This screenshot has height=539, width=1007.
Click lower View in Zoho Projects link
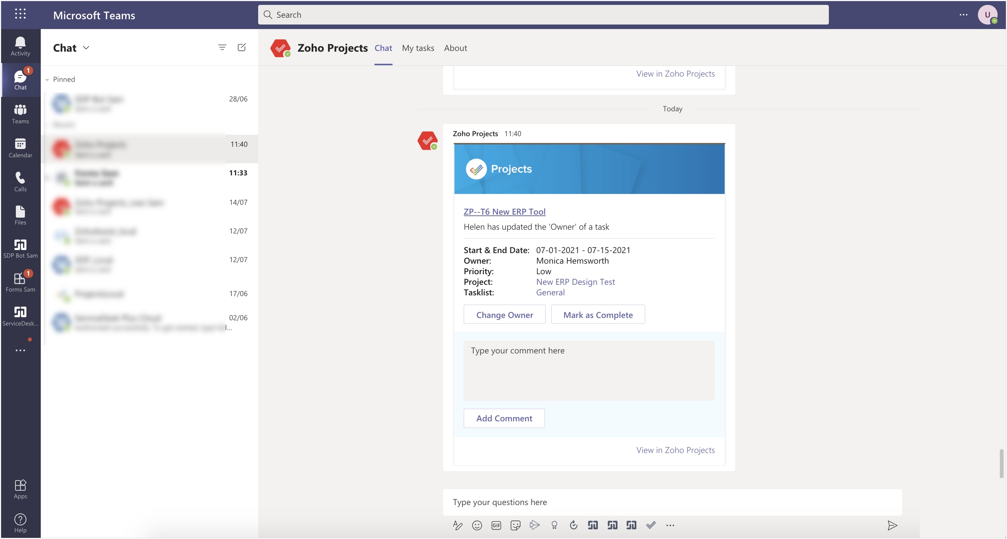coord(675,450)
